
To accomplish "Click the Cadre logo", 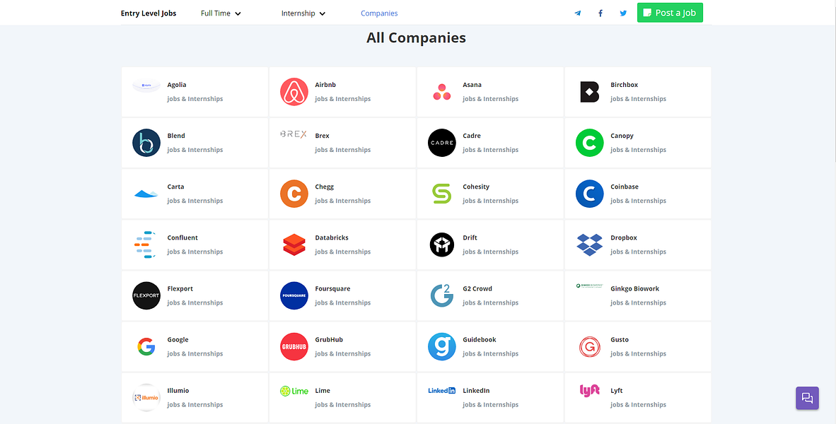I will 441,143.
